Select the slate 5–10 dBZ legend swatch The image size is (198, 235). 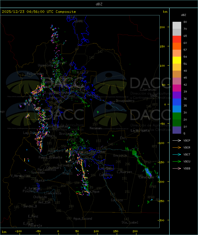(x=177, y=130)
